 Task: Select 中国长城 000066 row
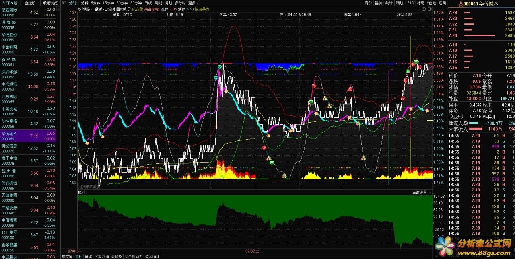(x=28, y=111)
